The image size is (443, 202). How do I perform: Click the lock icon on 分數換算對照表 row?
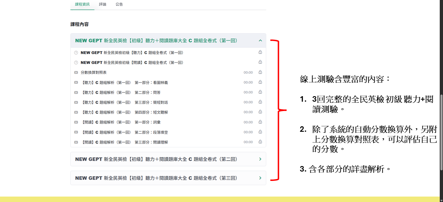[260, 72]
